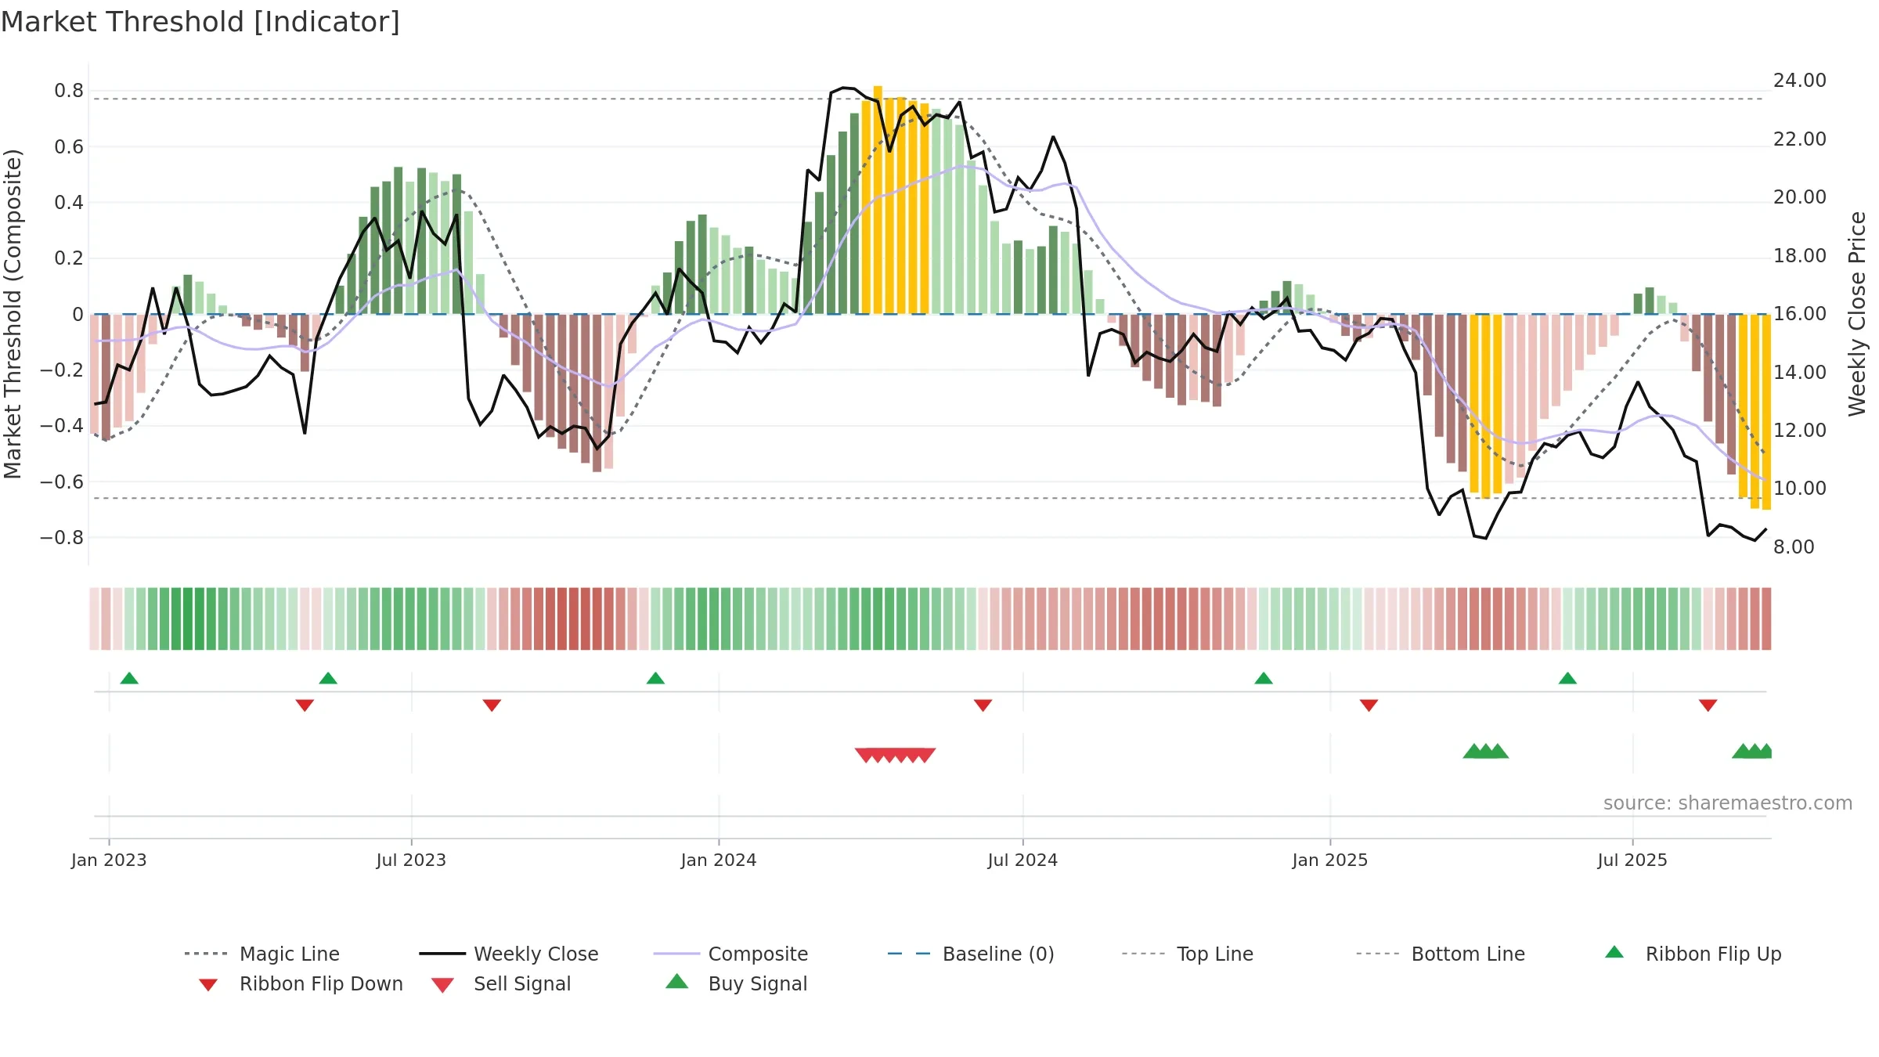Click ribbon flip up triangle before Jul 2023

[328, 678]
